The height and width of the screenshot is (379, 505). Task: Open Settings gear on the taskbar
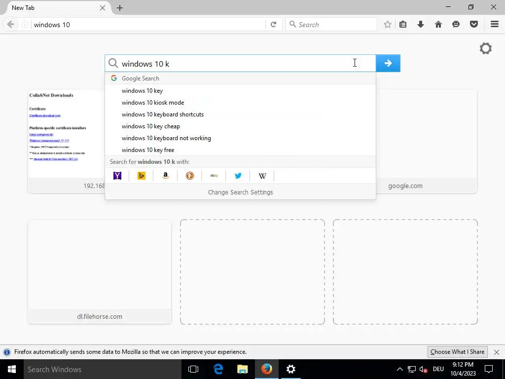coord(290,369)
